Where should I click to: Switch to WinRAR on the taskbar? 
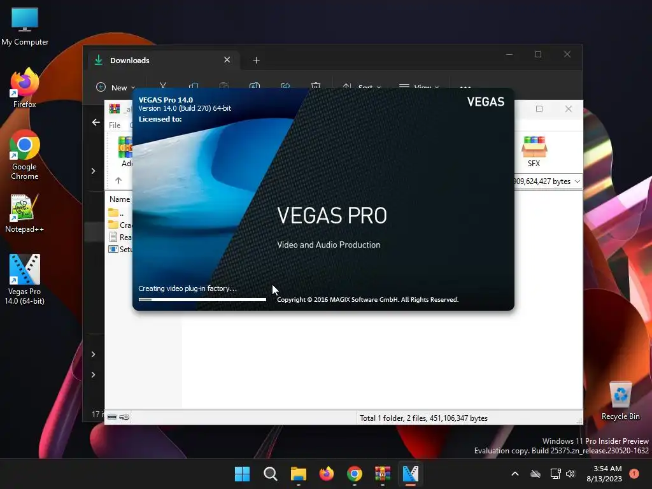(x=383, y=474)
